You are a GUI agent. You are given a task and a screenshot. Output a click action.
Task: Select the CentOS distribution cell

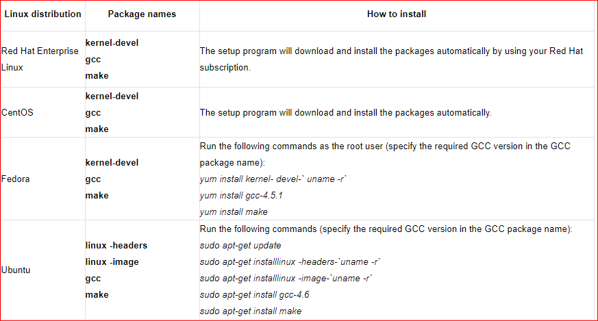17,112
